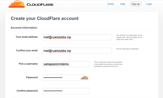This screenshot has width=163, height=98.
Task: Click the 'We all make typos sometimes' hint
Action: click(127, 49)
